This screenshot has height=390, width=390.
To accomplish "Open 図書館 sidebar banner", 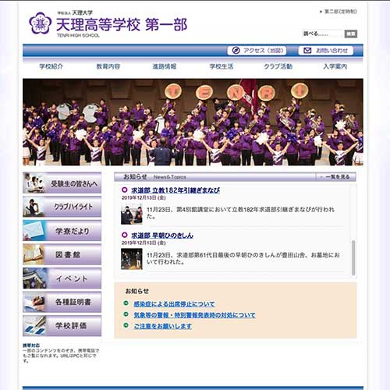I will [62, 254].
